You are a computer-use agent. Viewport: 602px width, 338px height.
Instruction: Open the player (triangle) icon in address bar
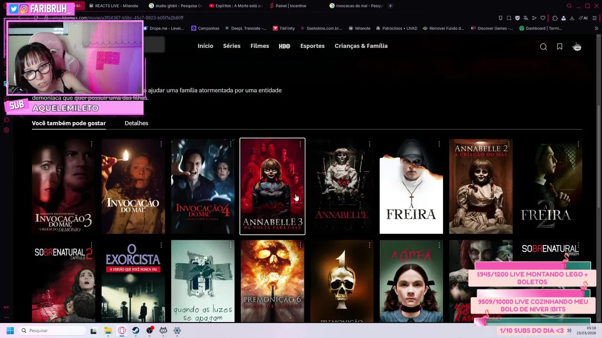534,18
